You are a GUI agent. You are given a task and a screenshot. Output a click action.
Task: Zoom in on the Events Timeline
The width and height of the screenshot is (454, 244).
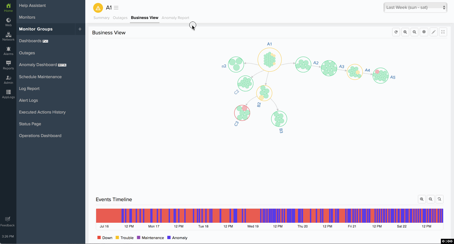pyautogui.click(x=422, y=199)
